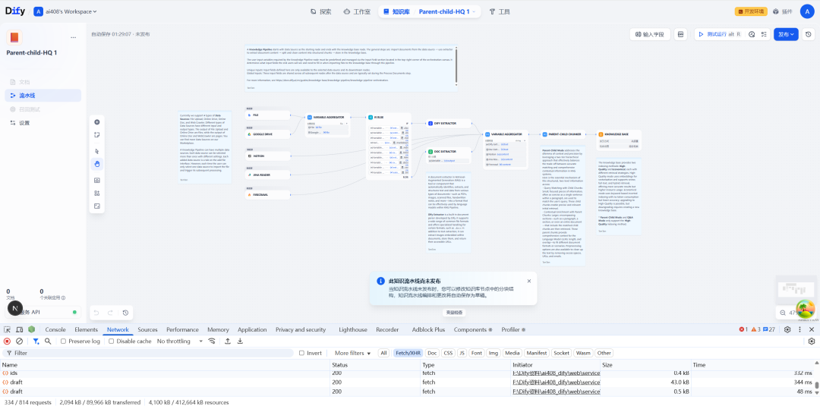
Task: Activate the hand pan tool
Action: pos(96,164)
